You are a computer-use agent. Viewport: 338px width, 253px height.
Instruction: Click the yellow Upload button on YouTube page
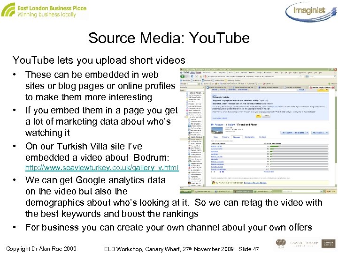pos(322,90)
